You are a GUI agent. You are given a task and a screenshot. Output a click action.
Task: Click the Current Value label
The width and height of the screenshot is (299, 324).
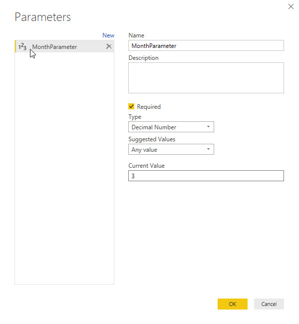click(x=146, y=166)
